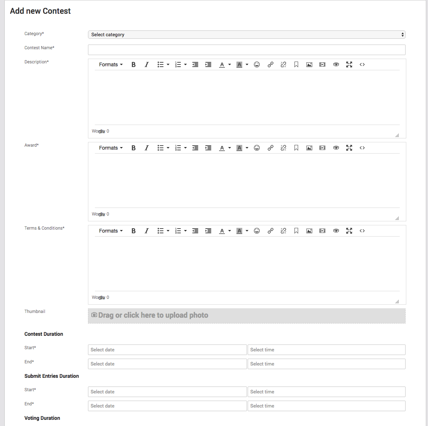428x426 pixels.
Task: View source code of the Award editor
Action: click(362, 148)
